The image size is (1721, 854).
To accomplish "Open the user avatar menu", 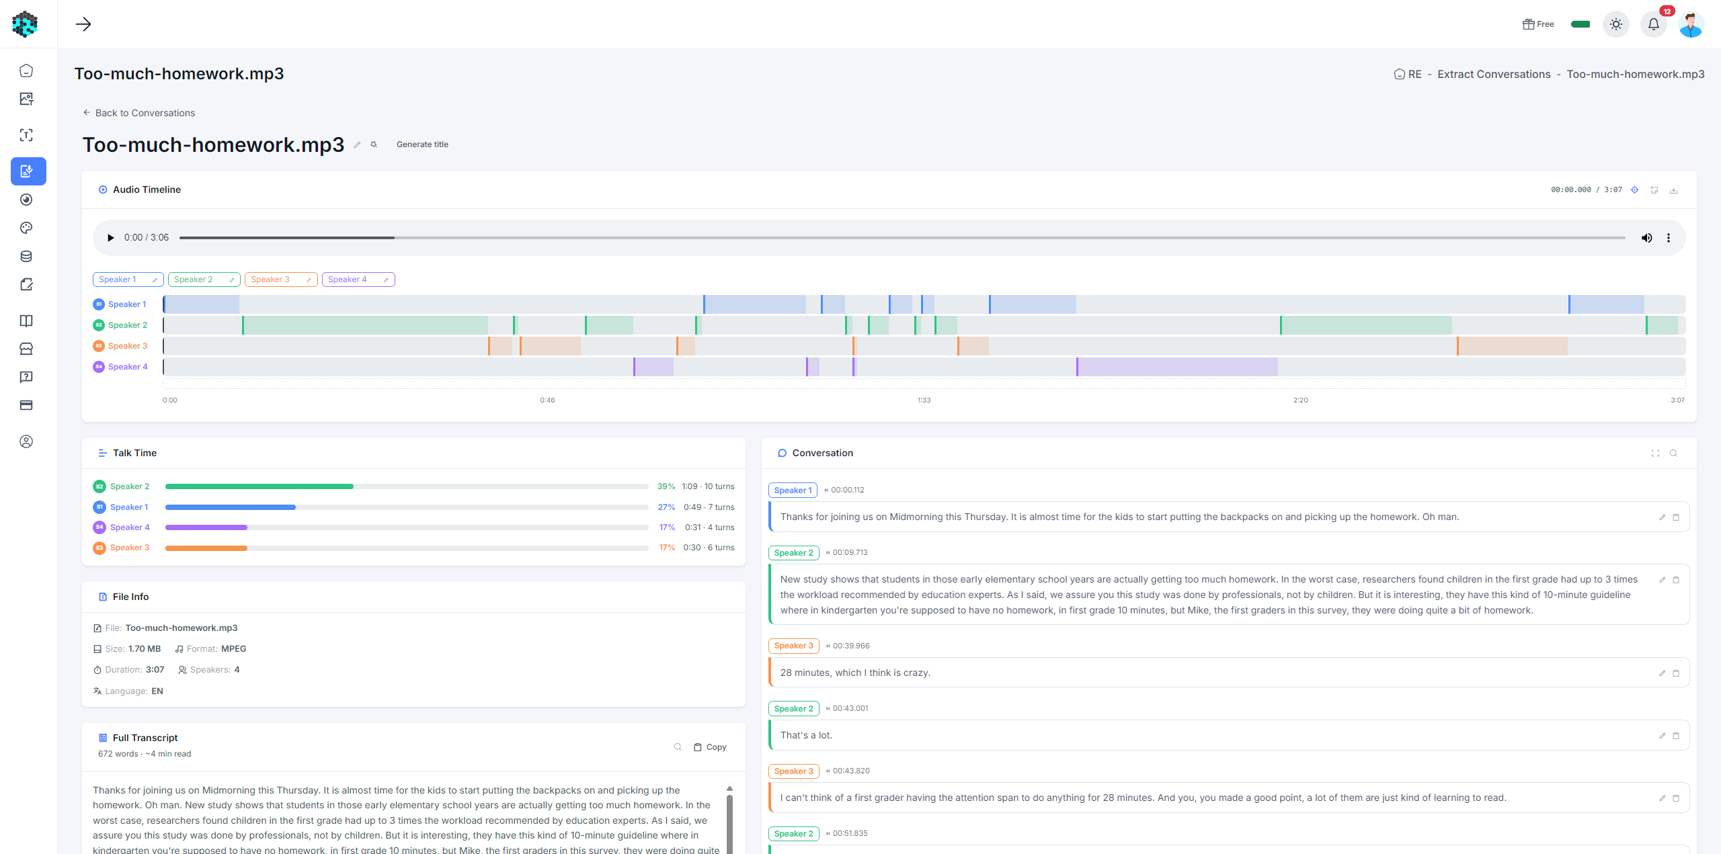I will (1691, 24).
